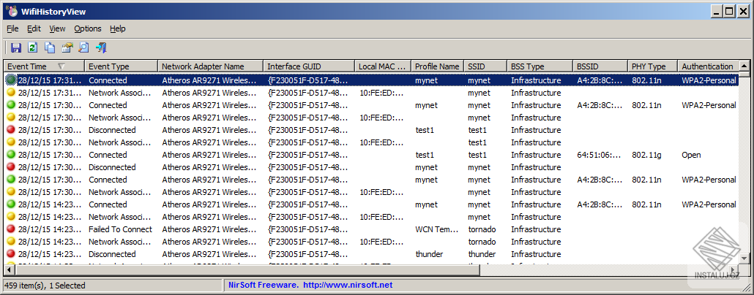Click green icon of 14:23 Connected row

11,204
